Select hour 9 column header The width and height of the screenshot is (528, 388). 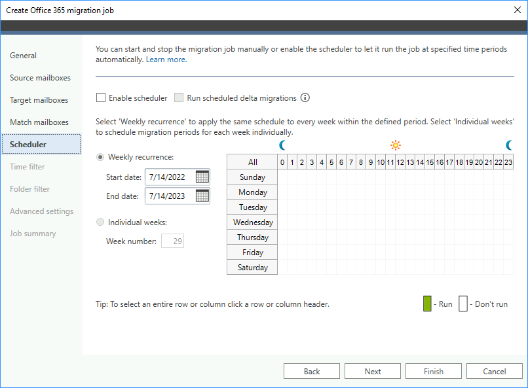(371, 162)
